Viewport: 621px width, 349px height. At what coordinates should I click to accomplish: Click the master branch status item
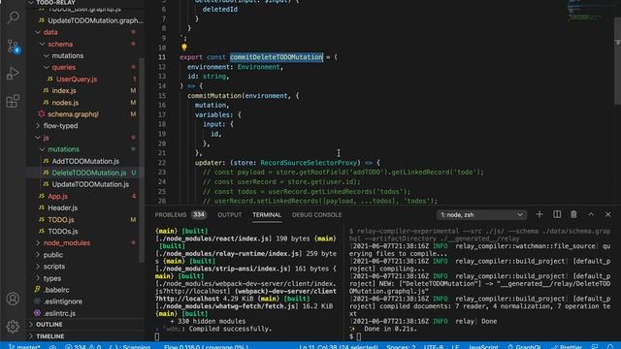pos(24,346)
